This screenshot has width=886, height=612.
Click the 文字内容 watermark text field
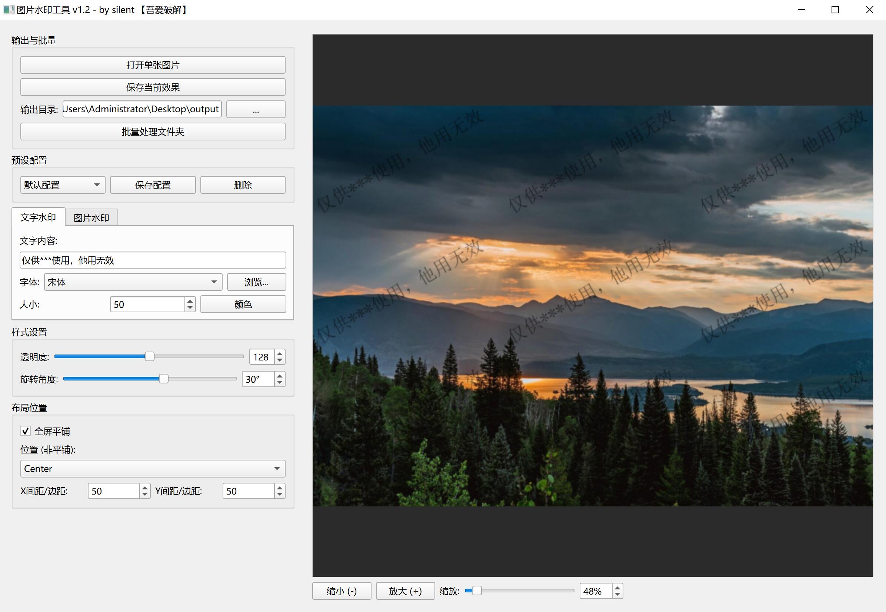pos(153,260)
